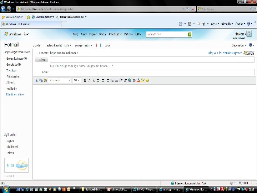This screenshot has width=257, height=193.
Task: Click the Cut scissors icon in editor toolbar
Action: 36,80
